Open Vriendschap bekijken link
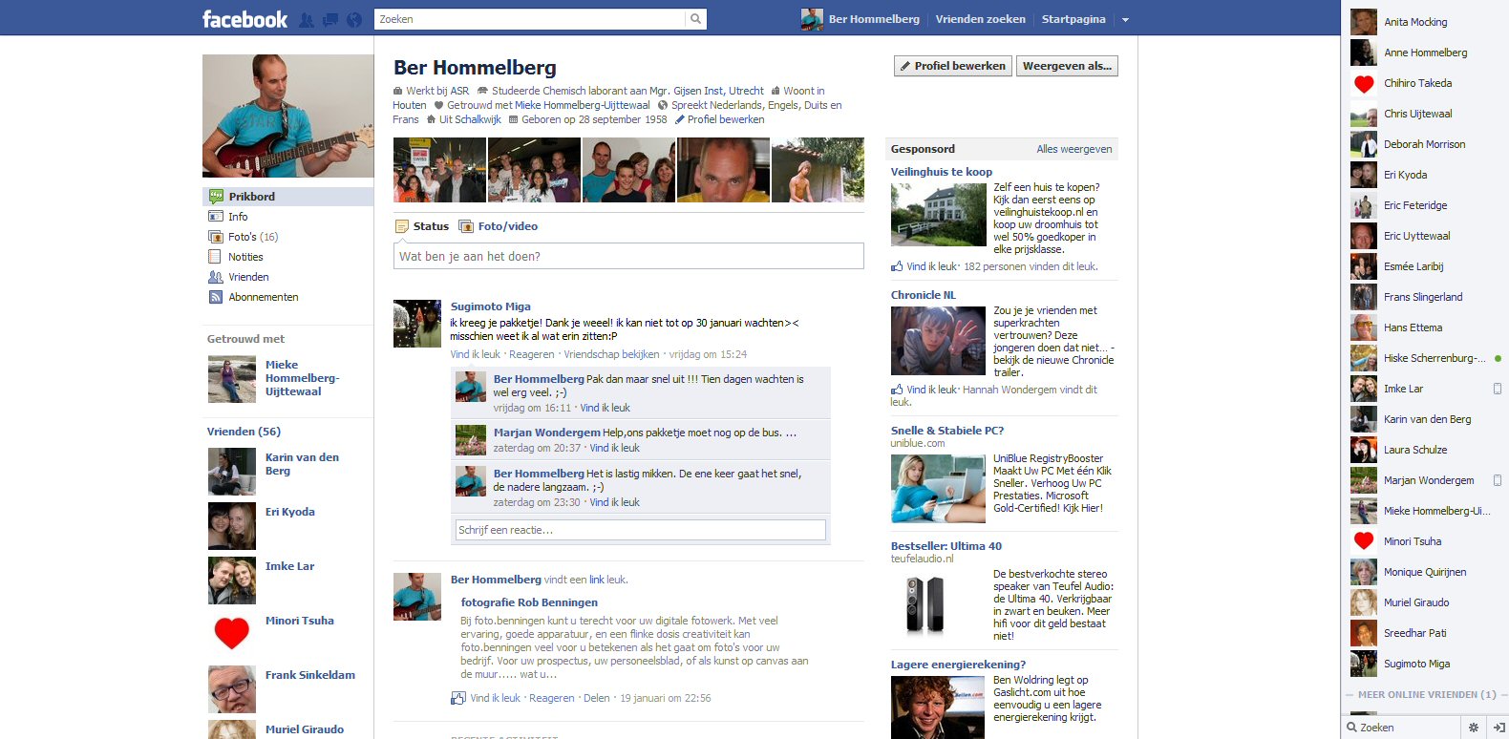This screenshot has height=739, width=1509. click(x=611, y=354)
